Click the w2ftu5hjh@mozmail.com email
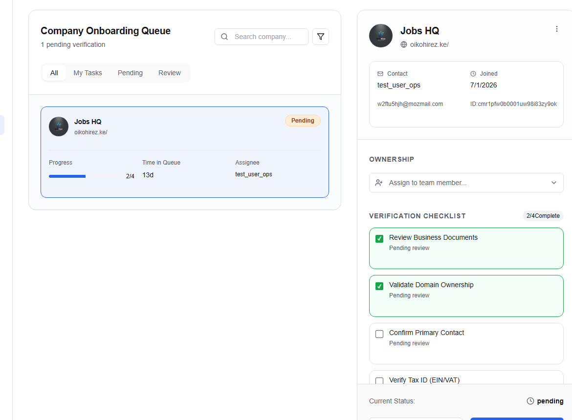 coord(410,104)
